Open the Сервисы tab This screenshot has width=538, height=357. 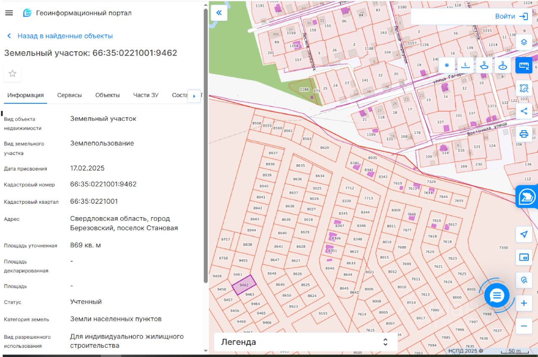pyautogui.click(x=69, y=95)
